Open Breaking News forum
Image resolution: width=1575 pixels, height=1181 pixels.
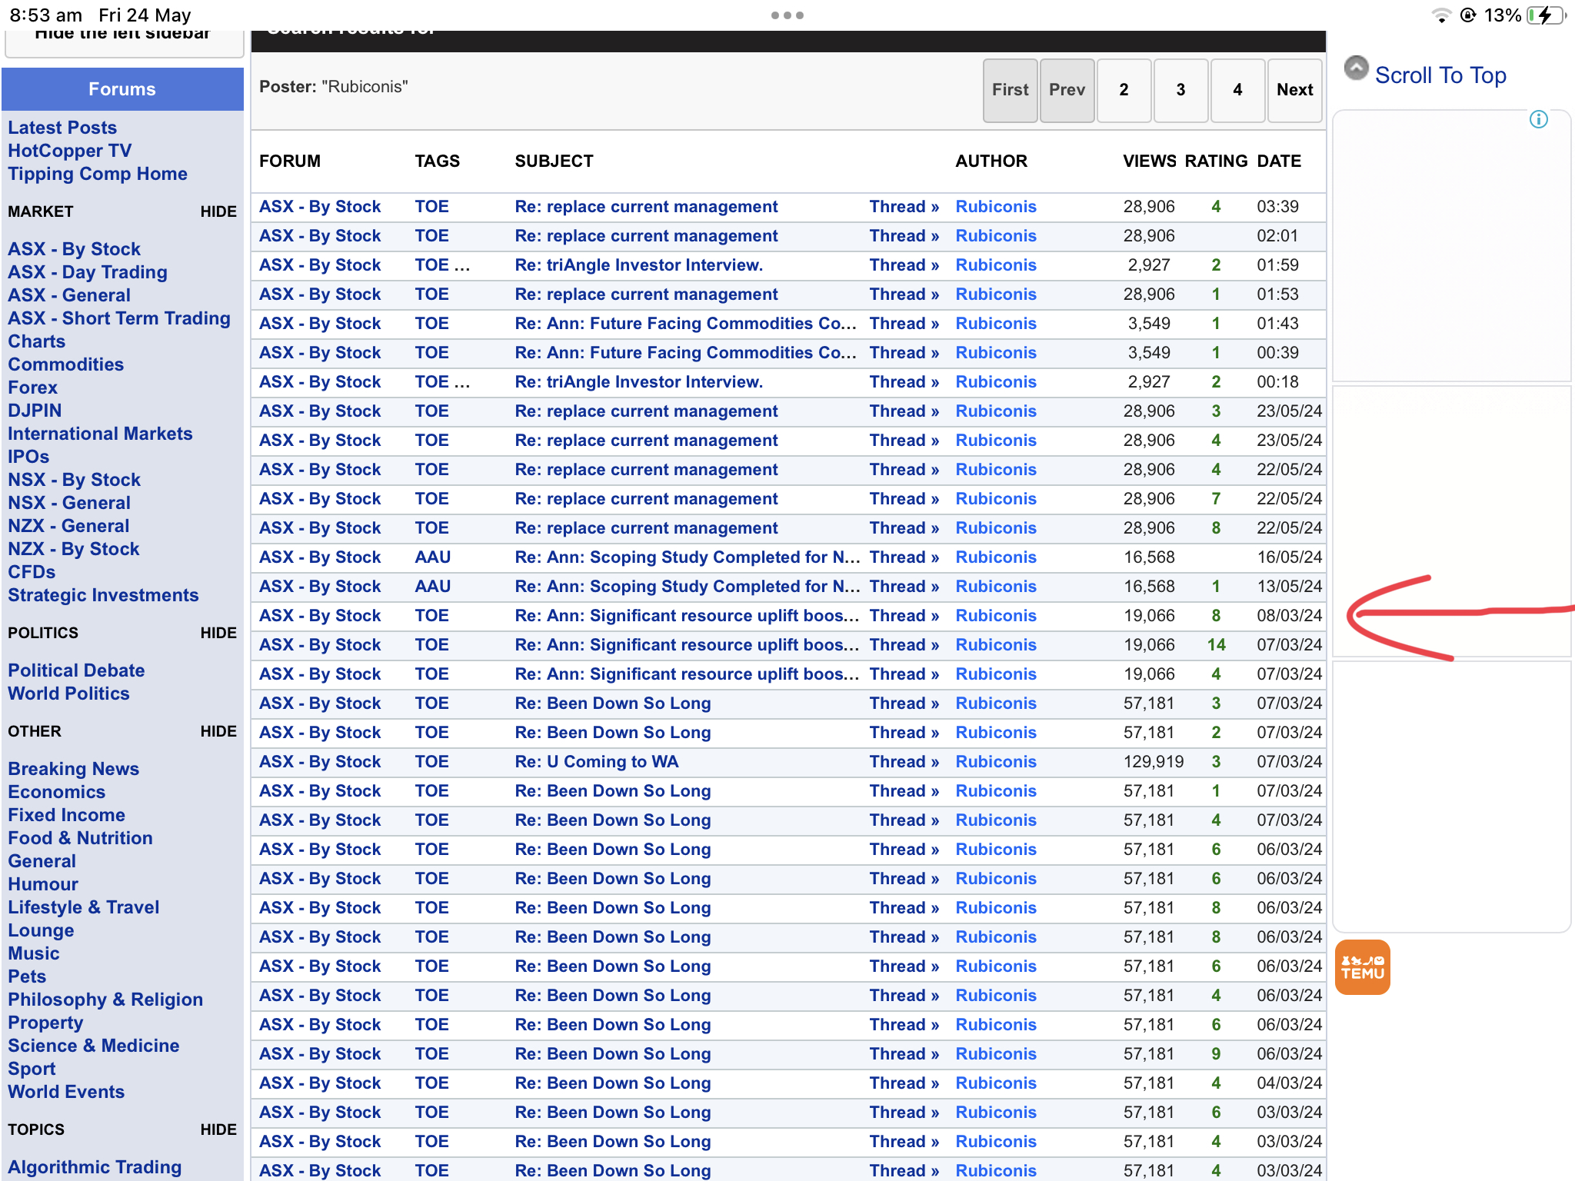tap(74, 769)
